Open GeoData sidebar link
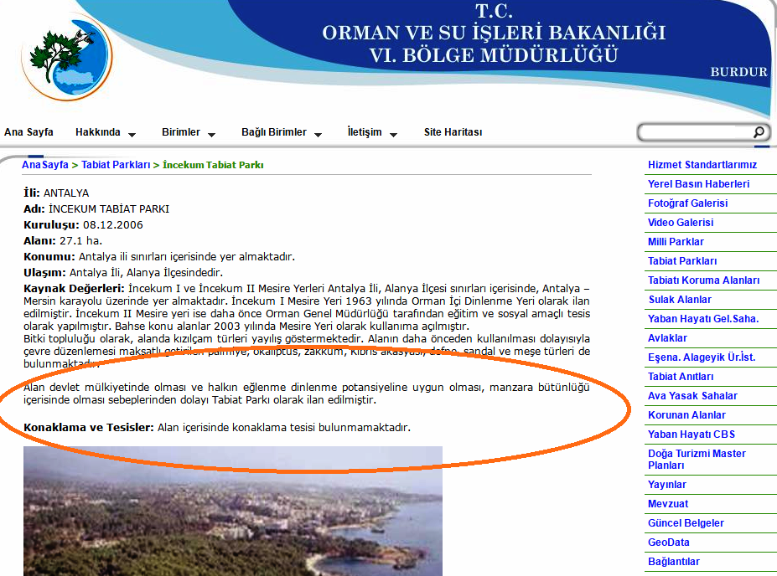Viewport: 777px width, 576px height. tap(668, 543)
